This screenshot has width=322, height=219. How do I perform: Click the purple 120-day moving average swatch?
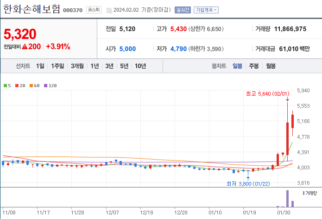[x=45, y=85]
